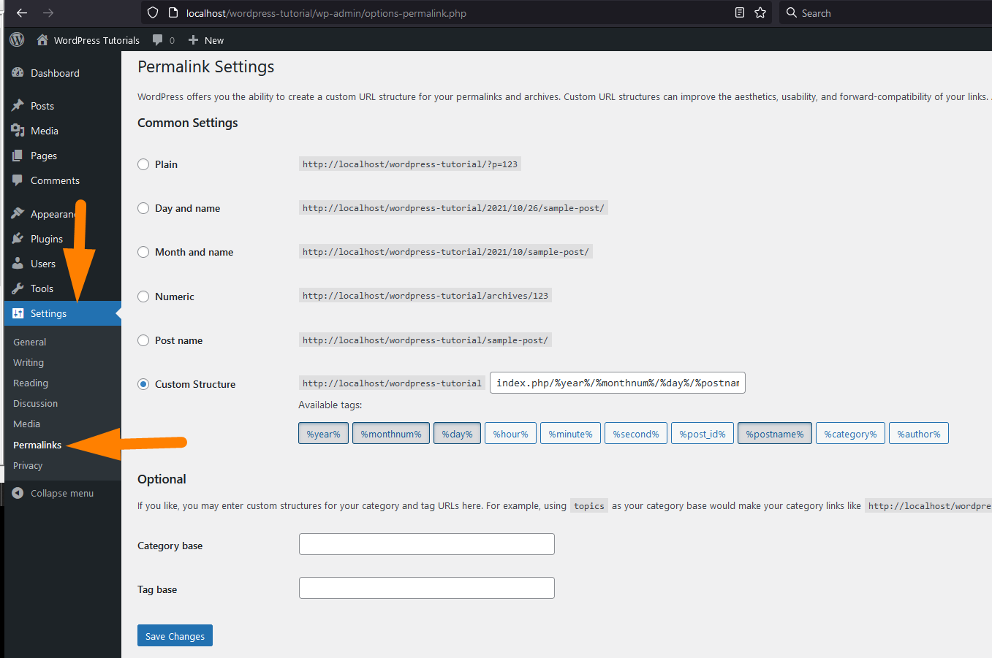Select the Posts pin icon in sidebar

coord(18,105)
